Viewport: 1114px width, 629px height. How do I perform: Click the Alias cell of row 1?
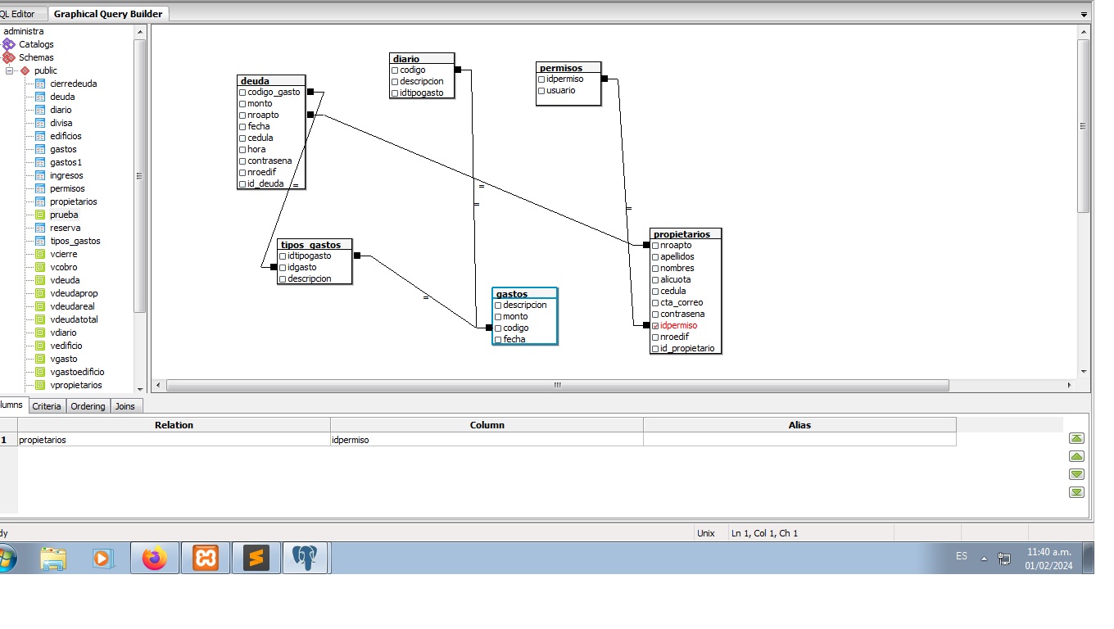[x=799, y=440]
